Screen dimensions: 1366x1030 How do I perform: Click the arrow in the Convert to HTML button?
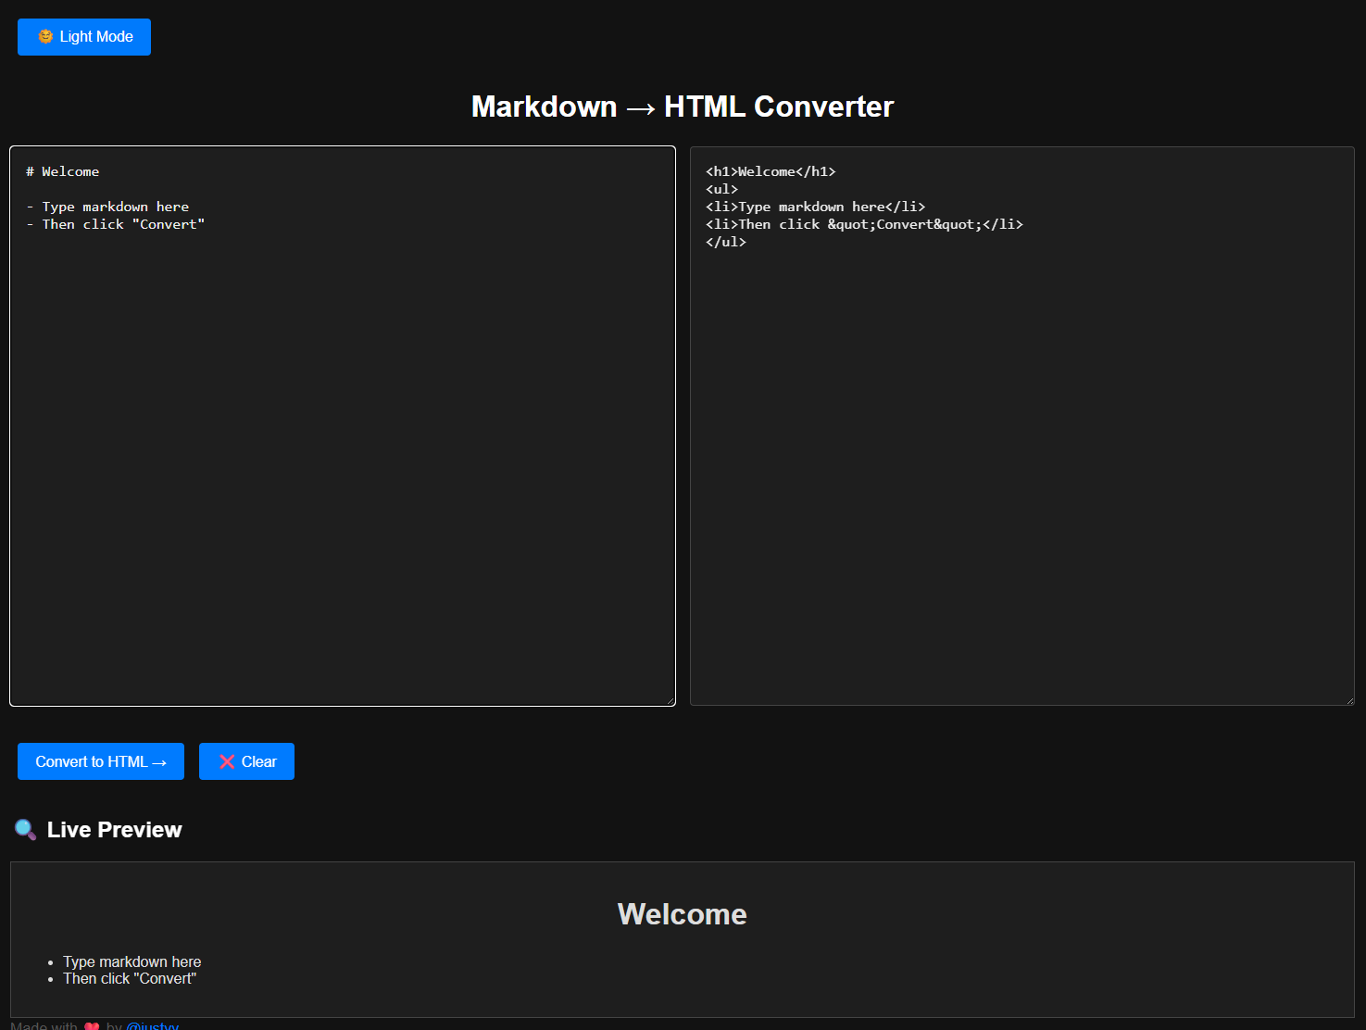159,762
